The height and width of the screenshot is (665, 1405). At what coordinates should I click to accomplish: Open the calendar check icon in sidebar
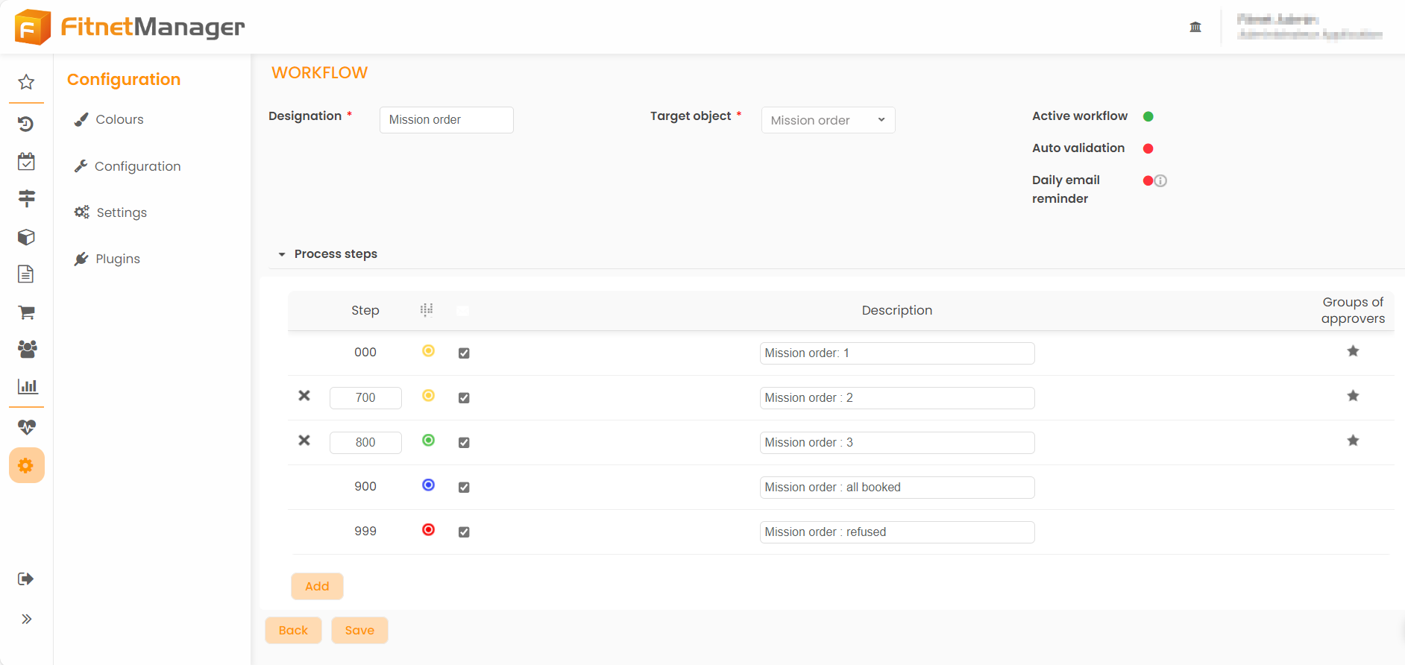26,162
